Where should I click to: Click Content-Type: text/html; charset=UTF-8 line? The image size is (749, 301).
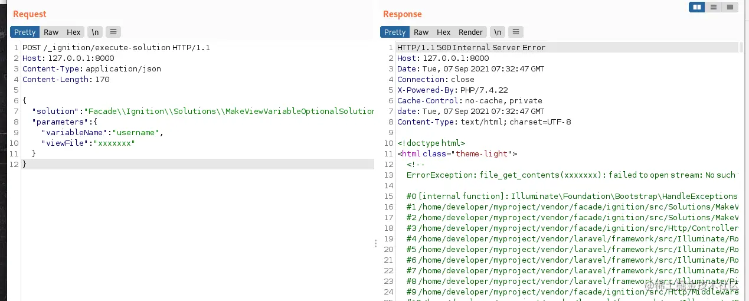click(x=484, y=122)
